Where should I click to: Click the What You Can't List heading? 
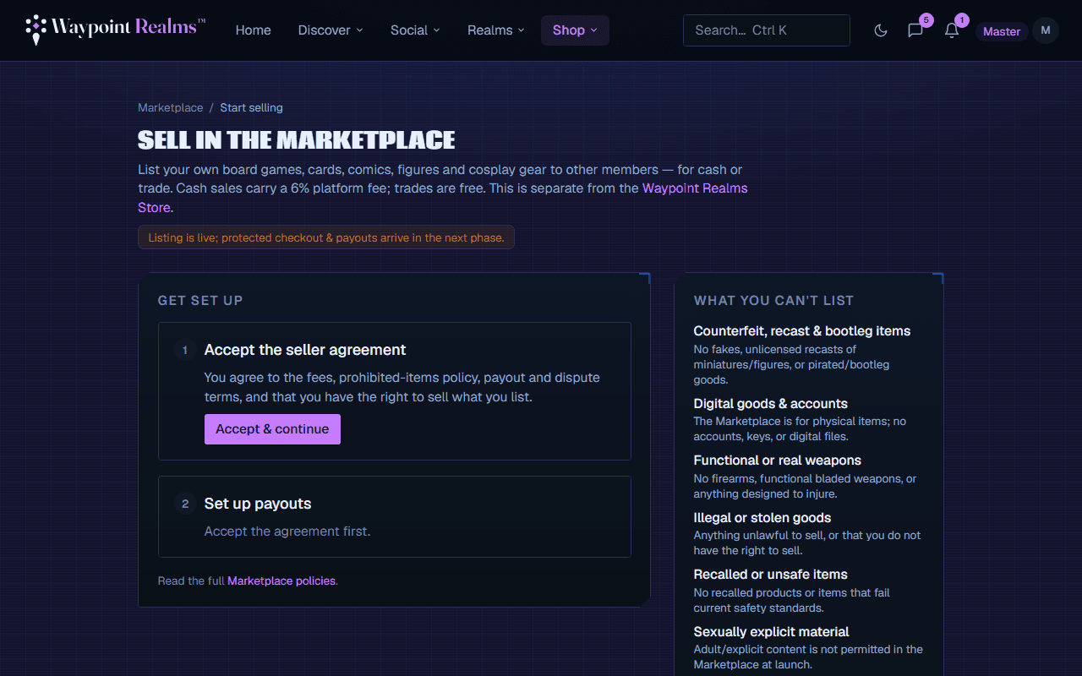(774, 300)
